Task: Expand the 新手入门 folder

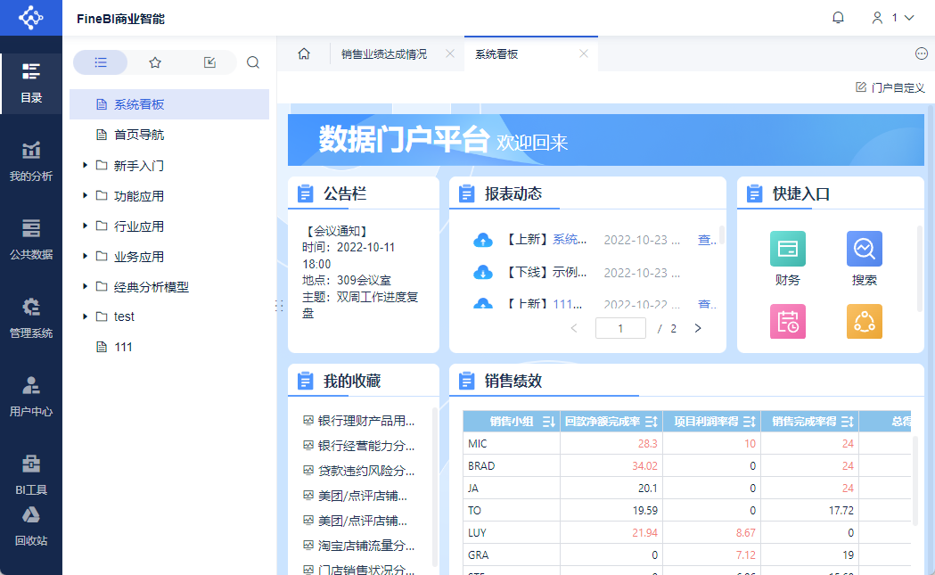Action: click(85, 165)
